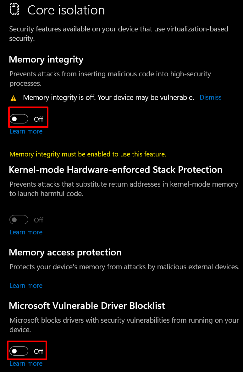Click the Microsoft Vulnerable Driver Blocklist heading
243x372 pixels.
87,306
